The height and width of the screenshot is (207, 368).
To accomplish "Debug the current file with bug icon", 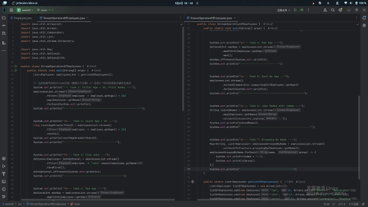I will tap(302, 10).
